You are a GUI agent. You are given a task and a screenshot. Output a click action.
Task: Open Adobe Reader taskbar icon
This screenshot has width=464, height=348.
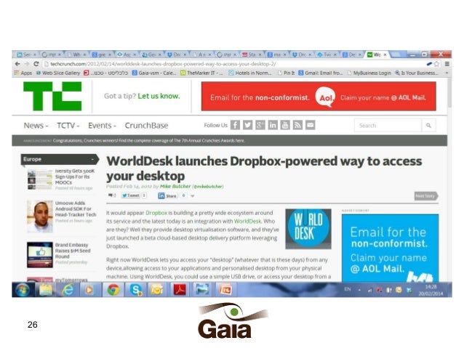click(x=180, y=289)
